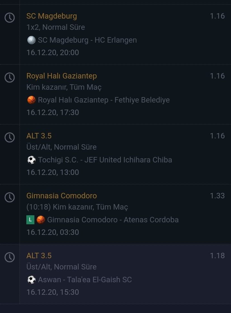This screenshot has width=231, height=313.
Task: Click the basketball icon beside Gimnasia Comodoro match
Action: click(41, 220)
